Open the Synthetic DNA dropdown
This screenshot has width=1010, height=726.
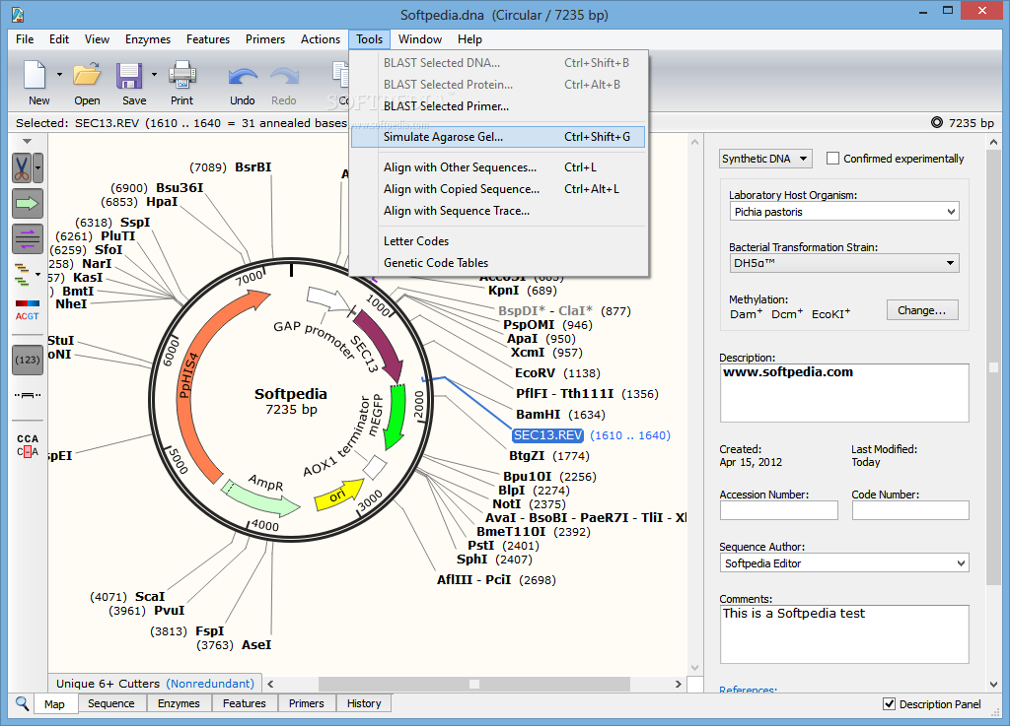coord(765,159)
